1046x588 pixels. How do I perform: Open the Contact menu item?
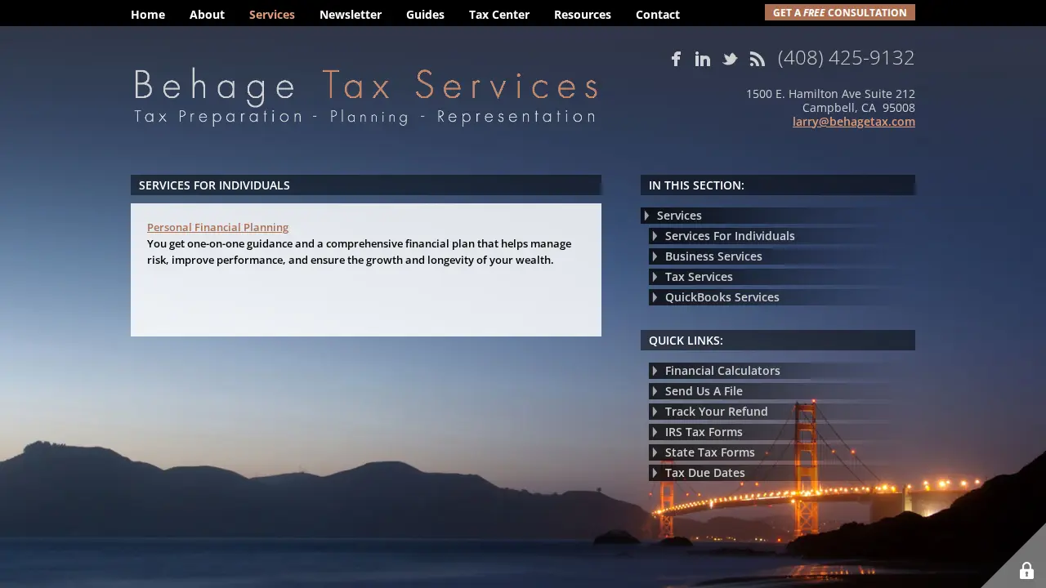(x=658, y=15)
